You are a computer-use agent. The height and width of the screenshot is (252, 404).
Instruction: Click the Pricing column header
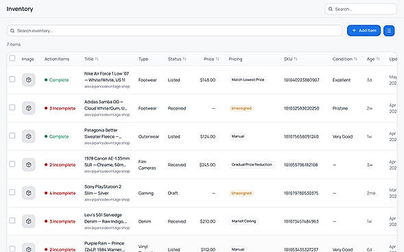coord(235,59)
